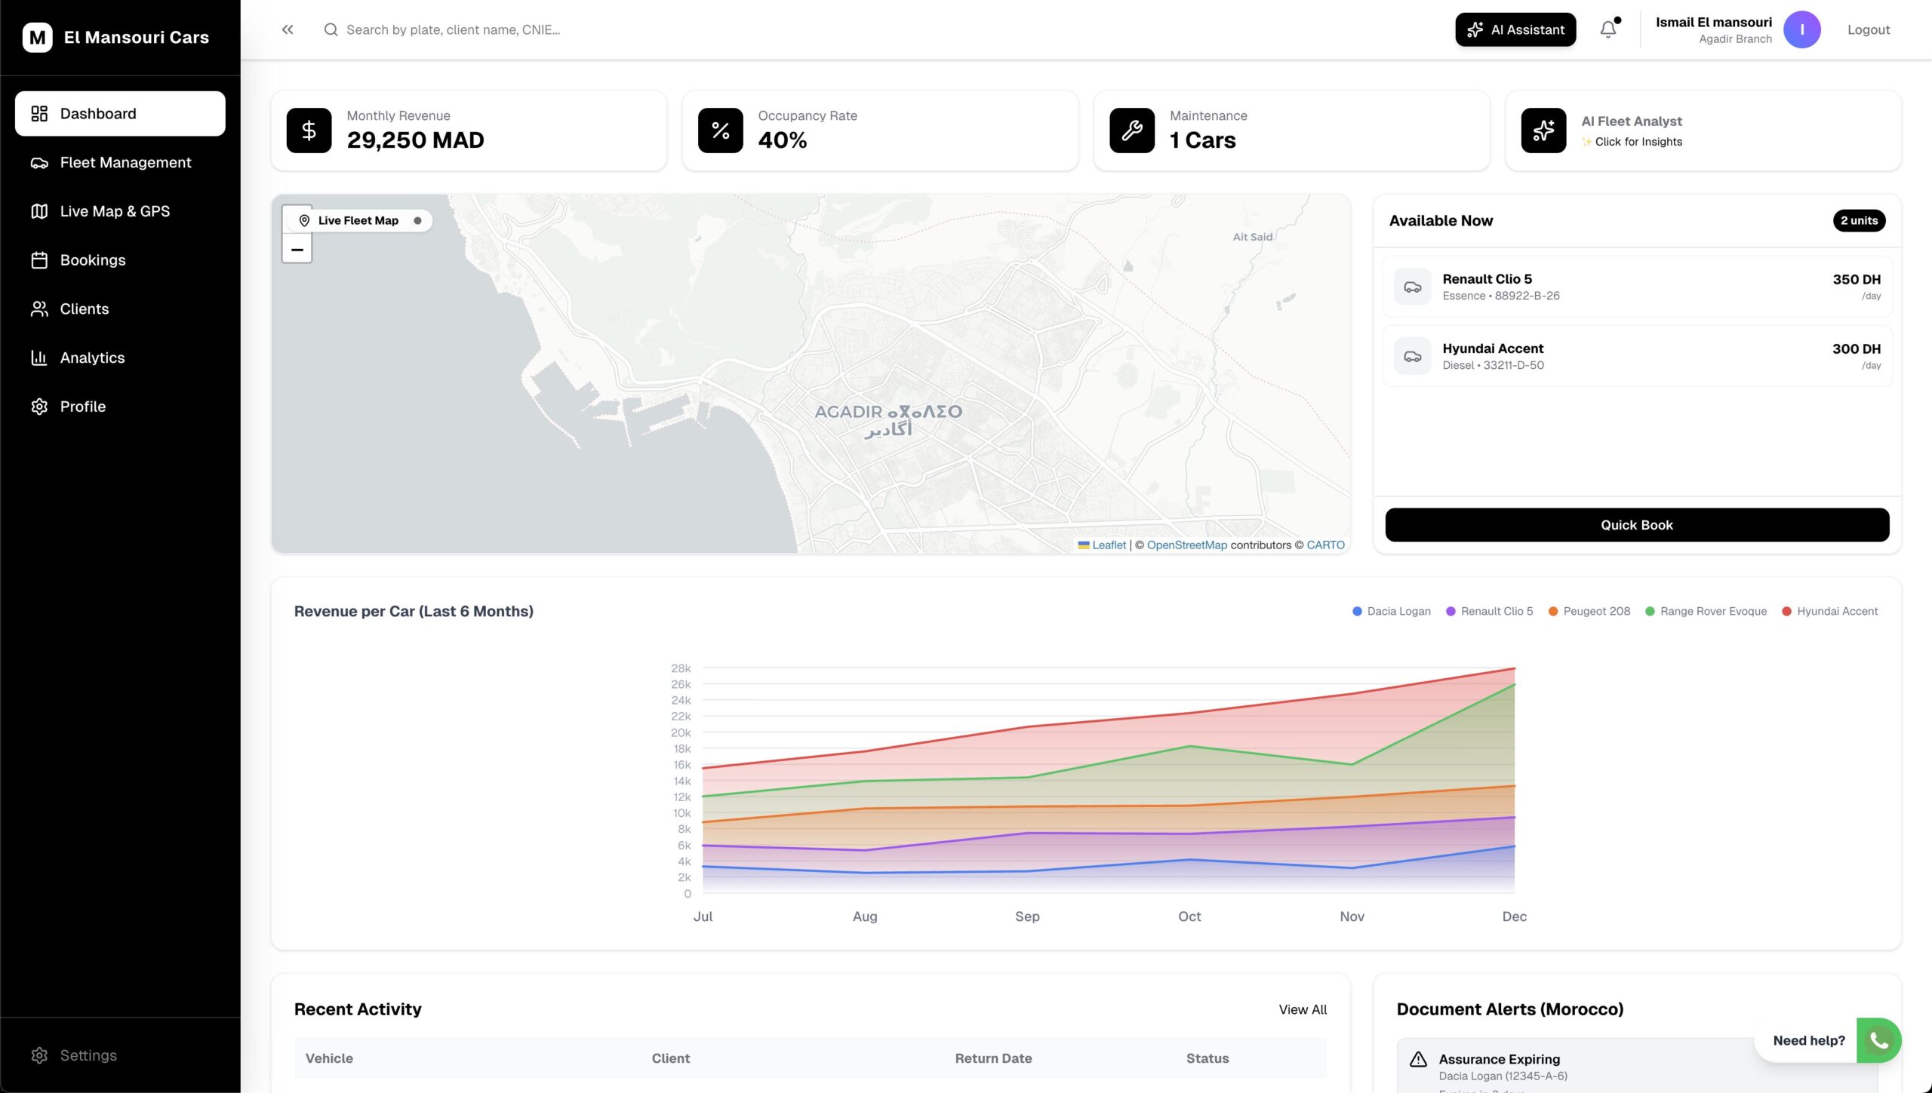Collapse sidebar with double-chevron icon
The width and height of the screenshot is (1932, 1093).
(288, 29)
